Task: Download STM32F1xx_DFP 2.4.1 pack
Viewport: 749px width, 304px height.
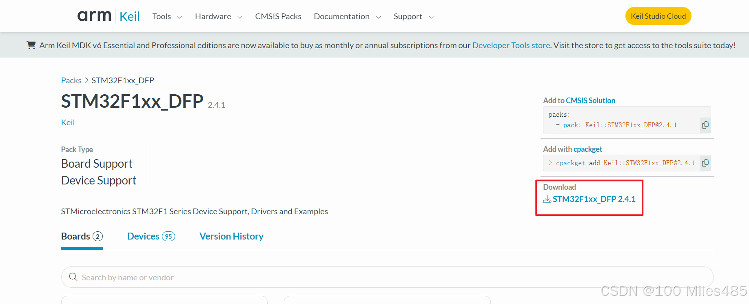Action: (x=594, y=199)
